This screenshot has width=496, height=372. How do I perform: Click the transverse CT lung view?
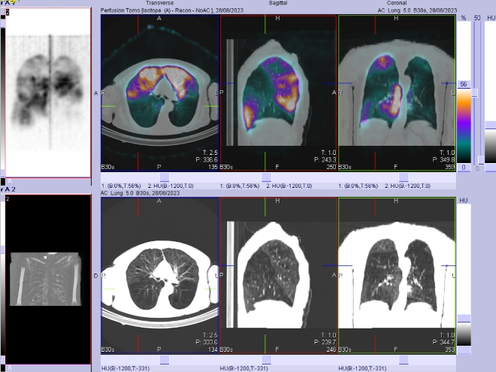[x=159, y=274]
